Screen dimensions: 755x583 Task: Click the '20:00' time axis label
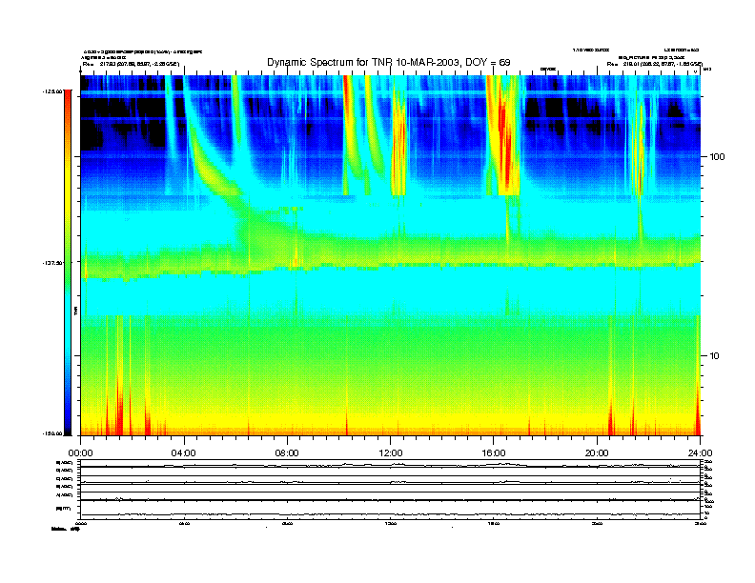(x=597, y=453)
